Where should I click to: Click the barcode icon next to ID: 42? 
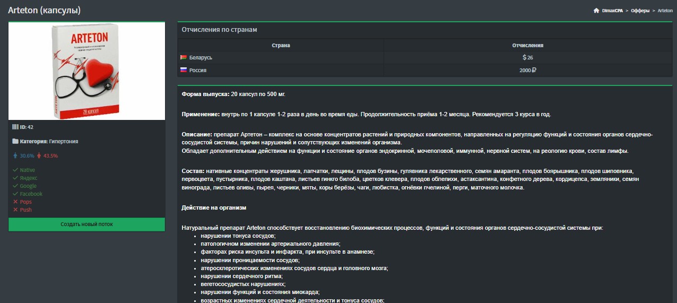15,127
